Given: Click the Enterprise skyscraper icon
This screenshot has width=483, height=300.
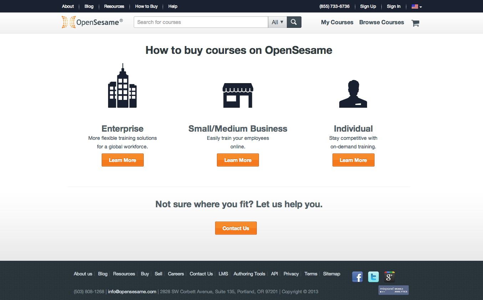Looking at the screenshot, I should 122,86.
